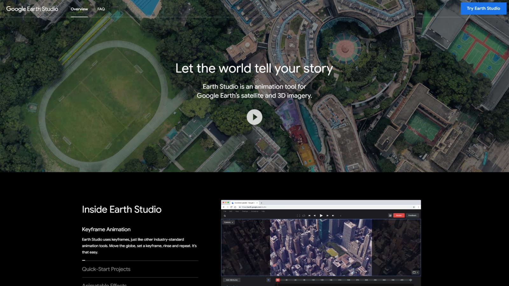
Task: Click the Earth Studio timeline play button
Action: point(321,215)
